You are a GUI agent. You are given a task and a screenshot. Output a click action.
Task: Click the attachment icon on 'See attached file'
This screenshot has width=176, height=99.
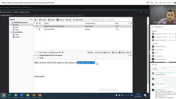pyautogui.click(x=40, y=29)
